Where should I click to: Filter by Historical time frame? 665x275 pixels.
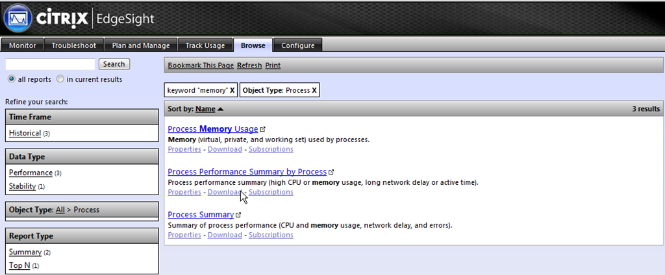point(25,133)
